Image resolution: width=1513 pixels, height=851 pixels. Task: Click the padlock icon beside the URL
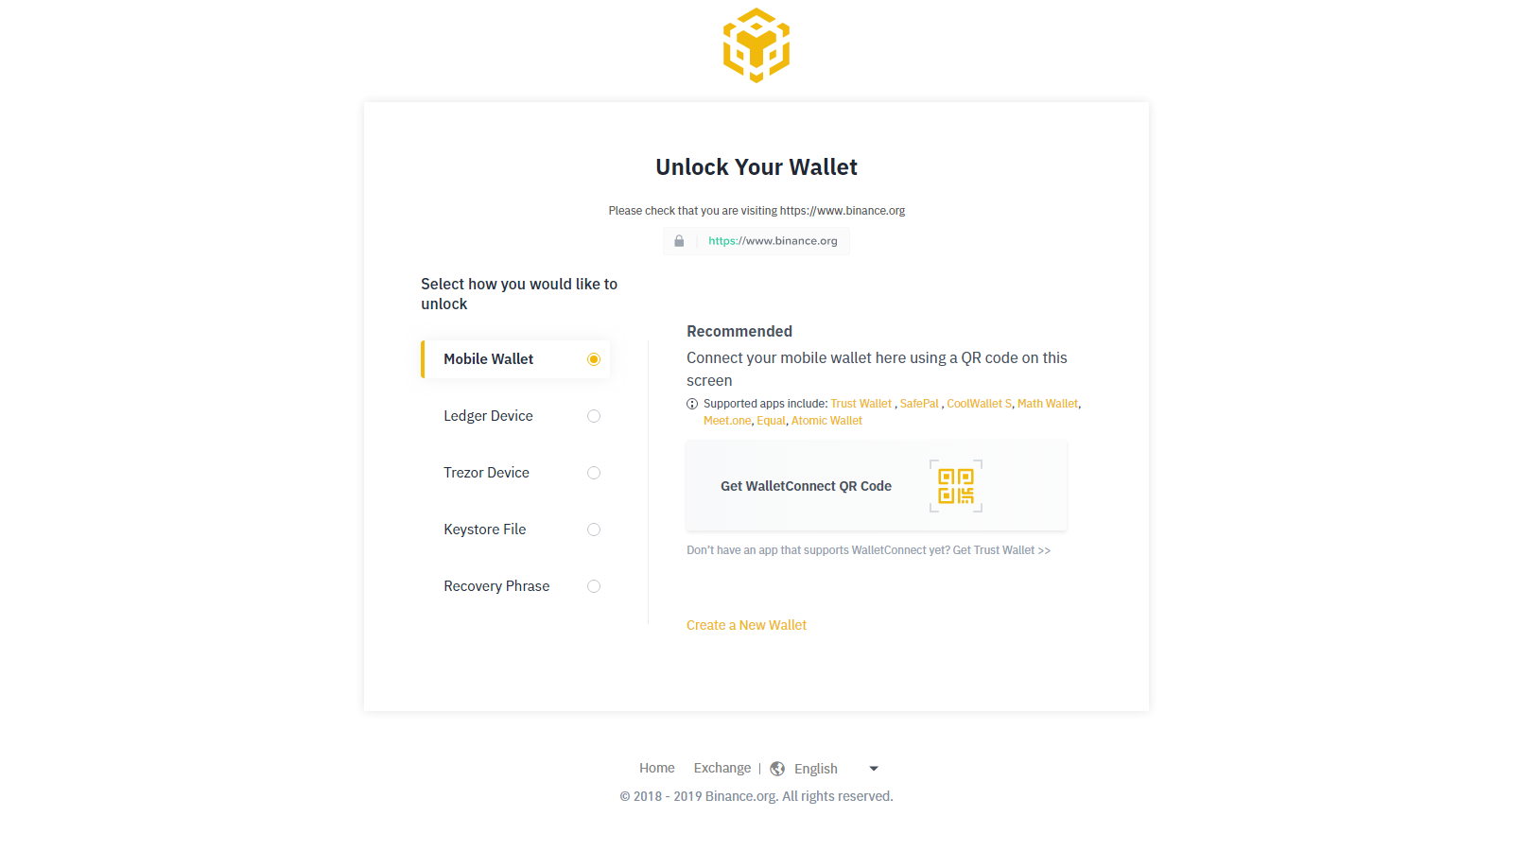tap(679, 241)
